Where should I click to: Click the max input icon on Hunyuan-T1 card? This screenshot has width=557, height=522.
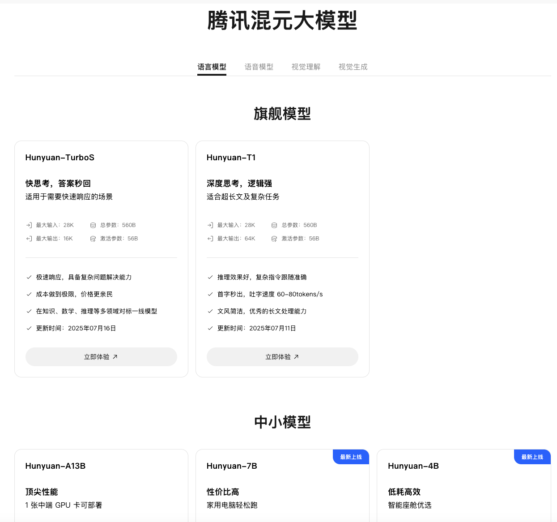click(210, 225)
